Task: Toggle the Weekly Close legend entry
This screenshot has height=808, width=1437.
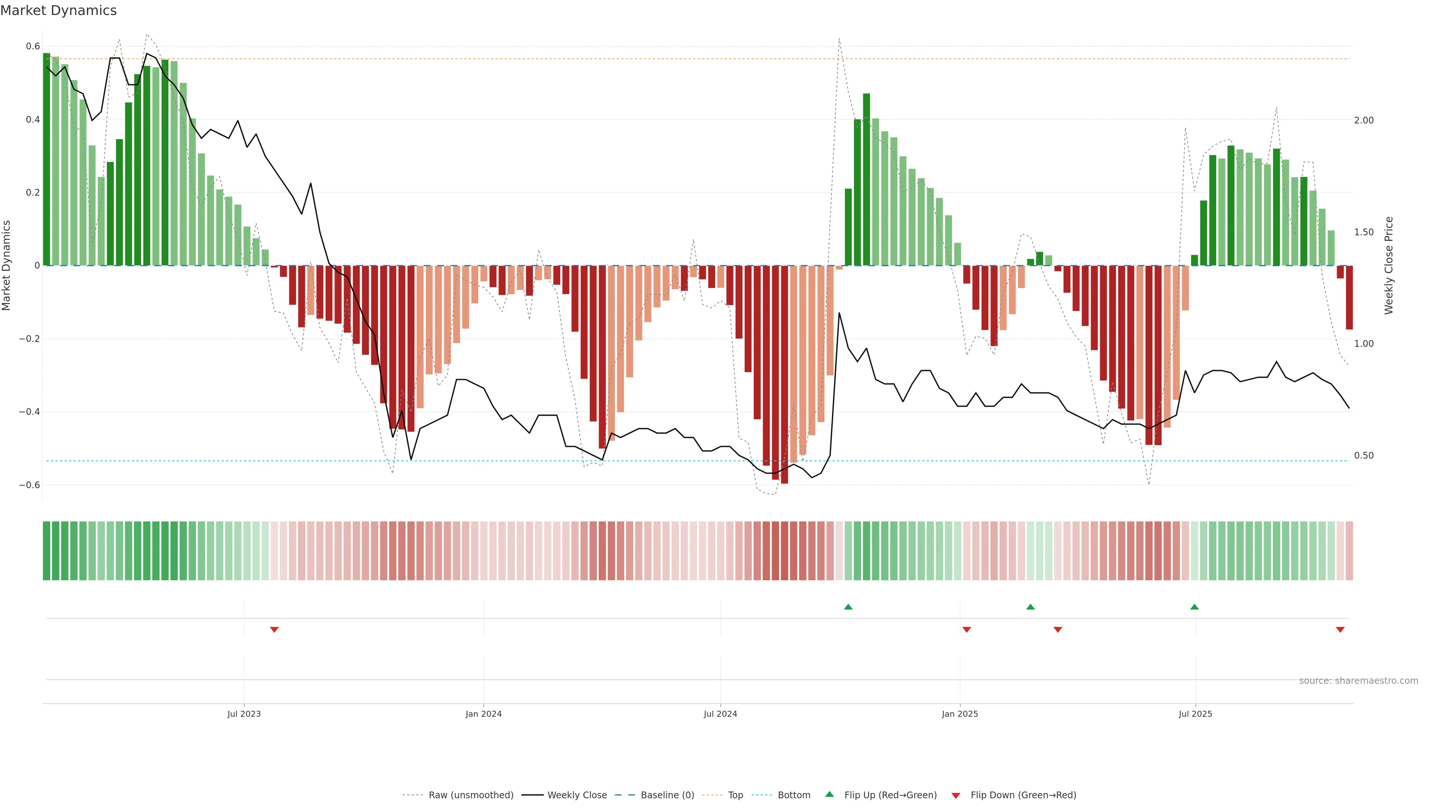Action: (x=577, y=795)
